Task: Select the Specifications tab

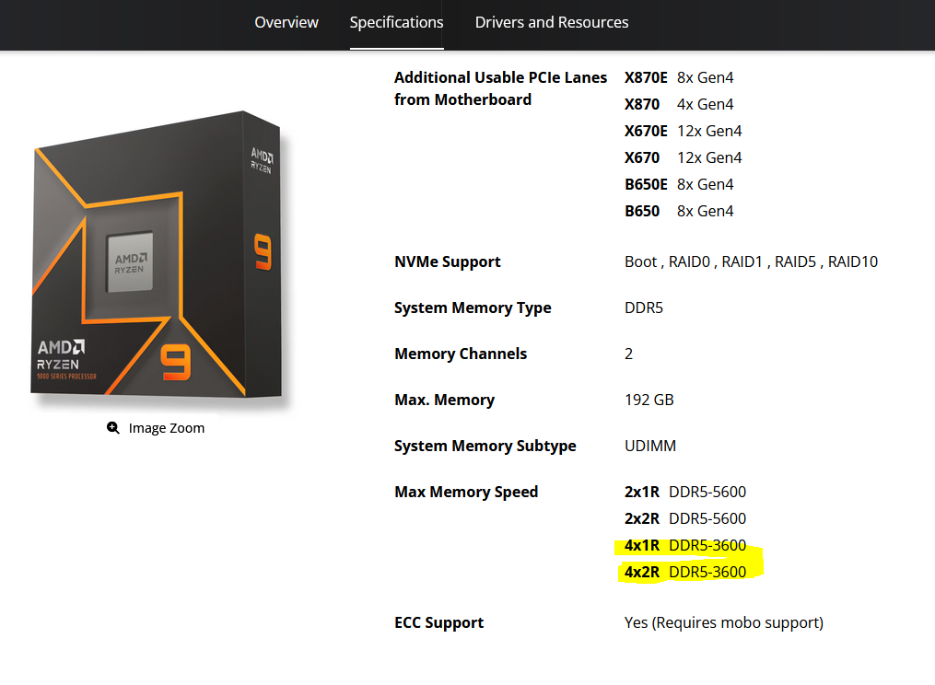Action: pos(396,23)
